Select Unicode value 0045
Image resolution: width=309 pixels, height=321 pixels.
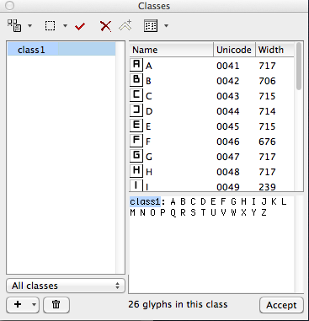228,126
